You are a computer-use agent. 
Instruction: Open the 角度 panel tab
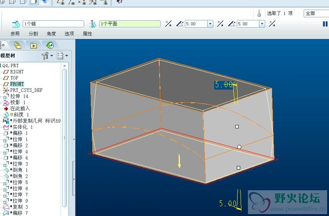(51, 33)
